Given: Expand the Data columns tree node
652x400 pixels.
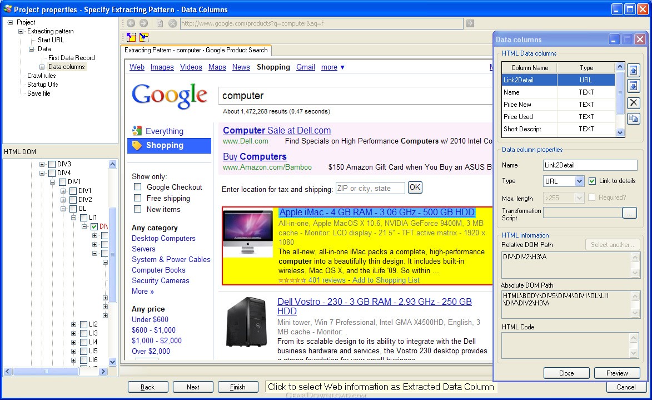Looking at the screenshot, I should point(42,67).
